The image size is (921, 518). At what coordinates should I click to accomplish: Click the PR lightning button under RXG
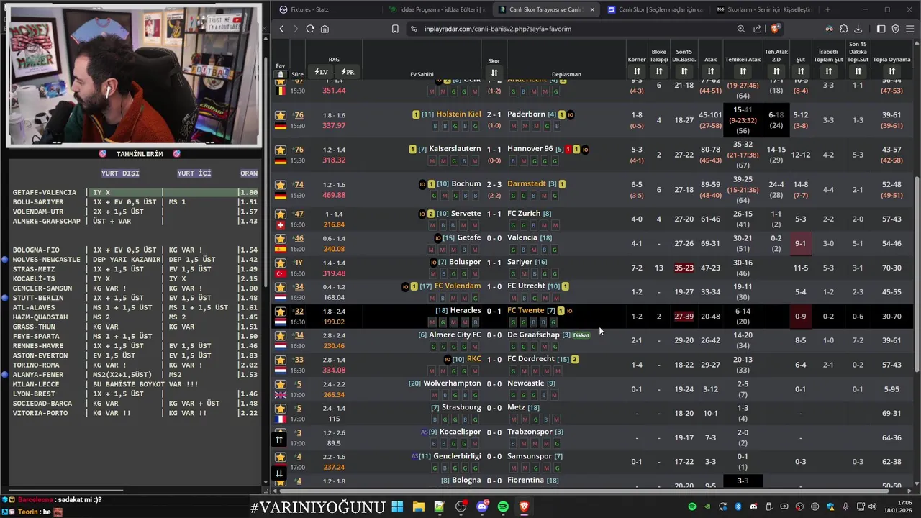(348, 72)
